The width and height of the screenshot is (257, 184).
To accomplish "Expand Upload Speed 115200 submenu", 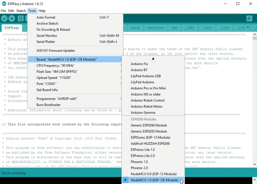I will pos(75,78).
